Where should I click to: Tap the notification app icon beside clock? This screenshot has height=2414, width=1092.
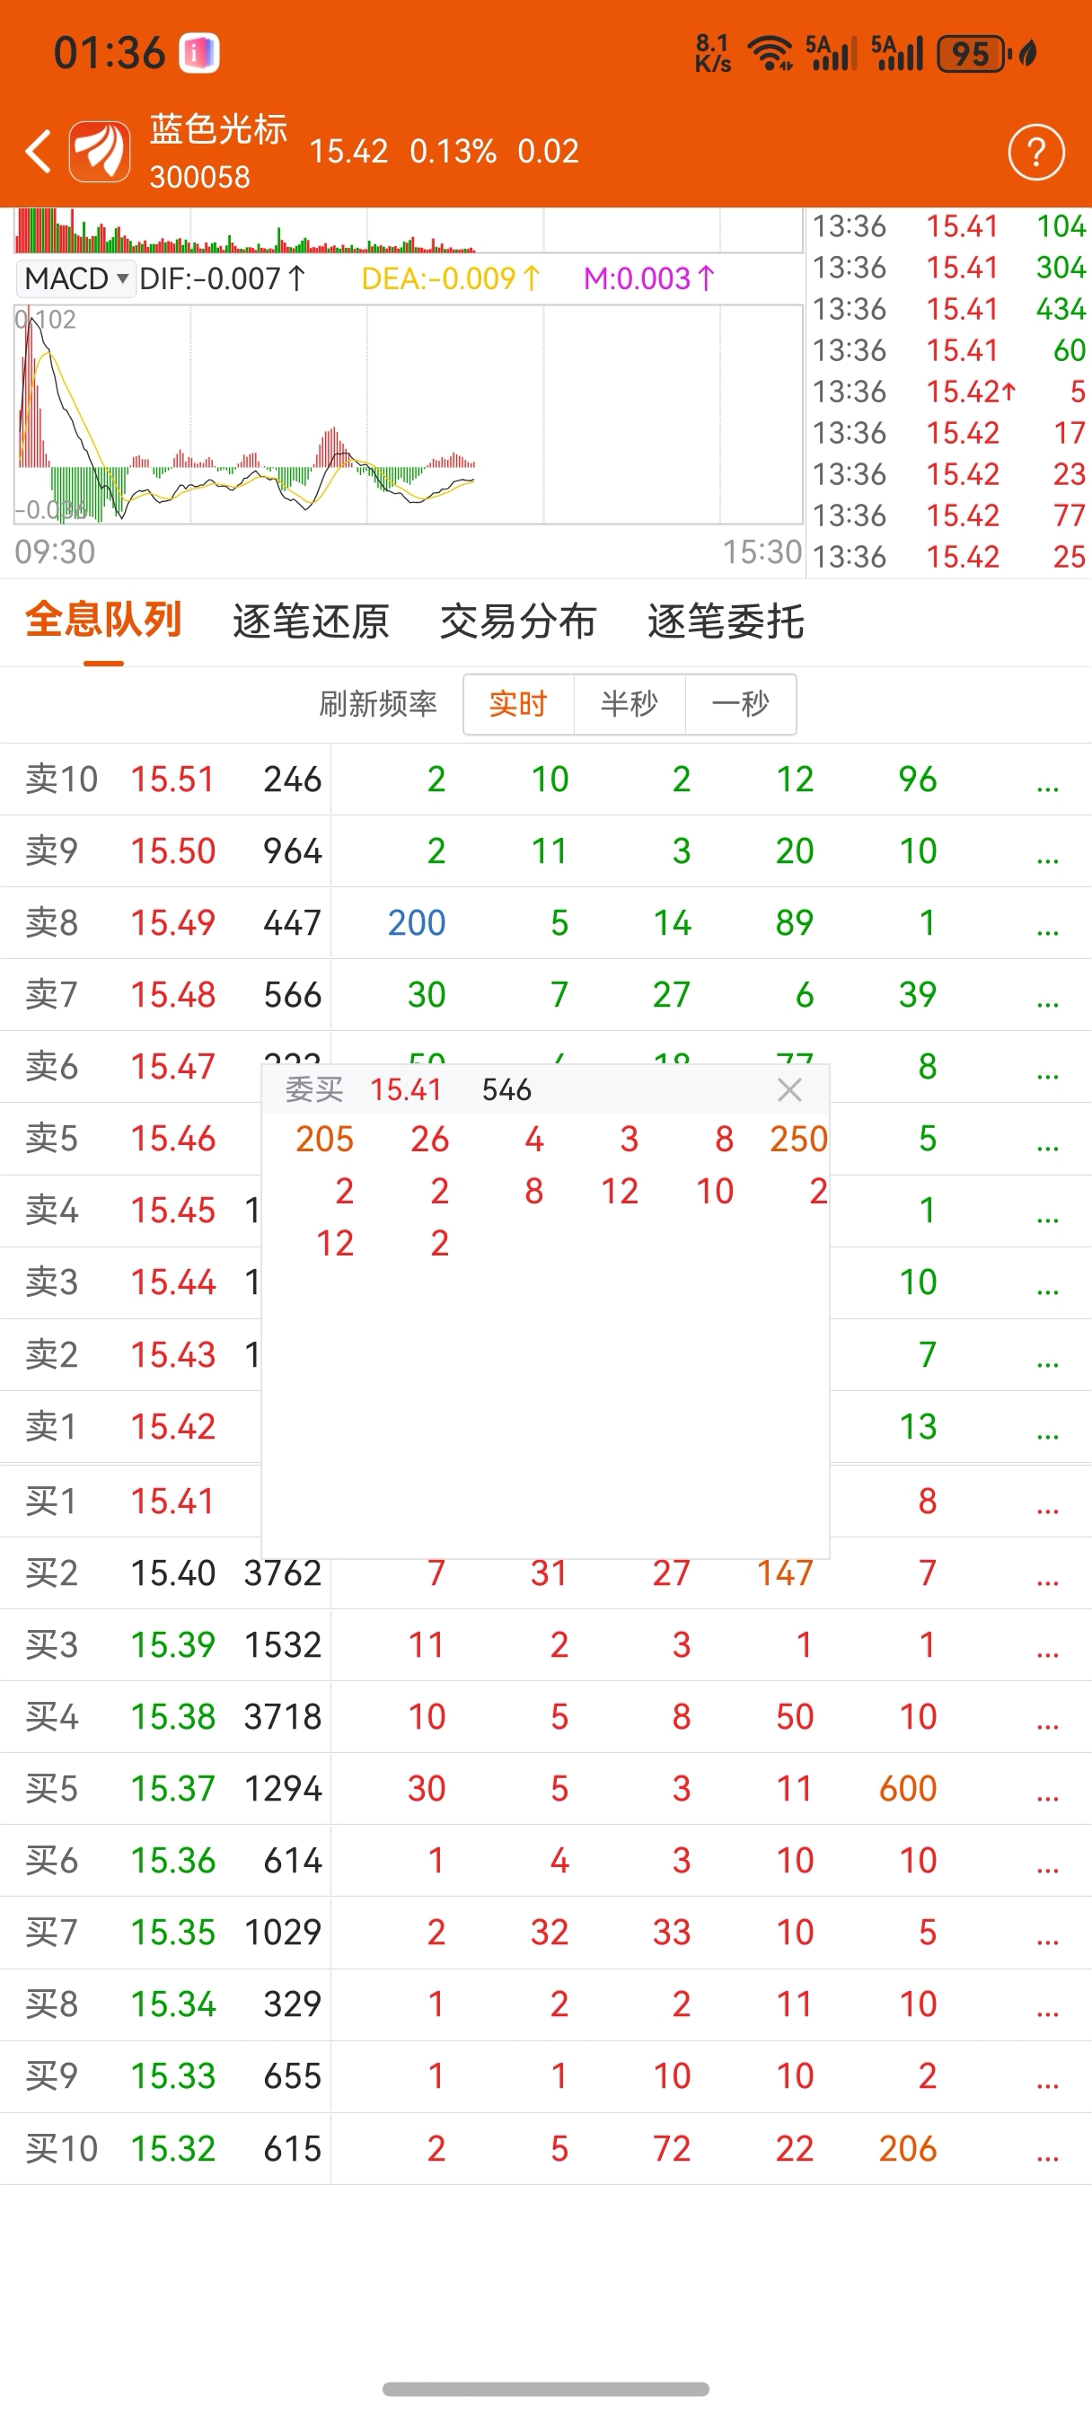[198, 52]
